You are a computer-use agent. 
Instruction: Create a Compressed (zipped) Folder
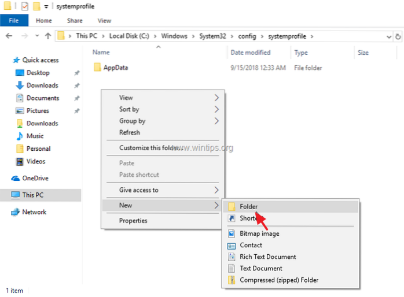pyautogui.click(x=278, y=280)
